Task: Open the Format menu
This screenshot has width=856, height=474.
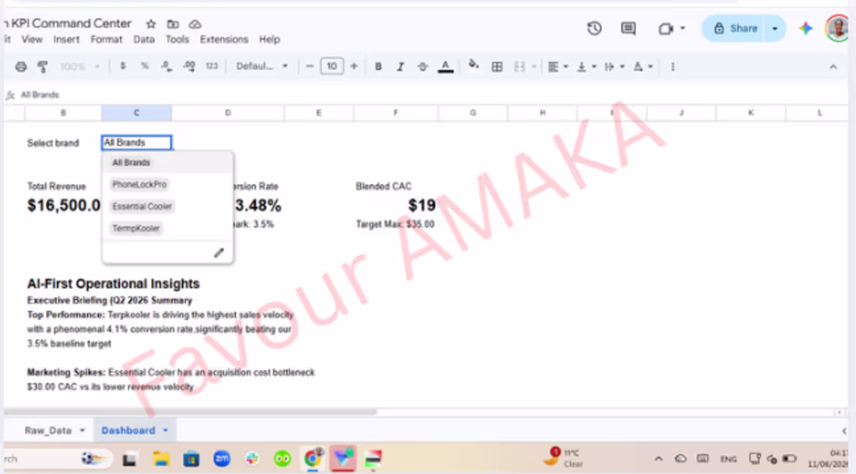Action: point(107,39)
